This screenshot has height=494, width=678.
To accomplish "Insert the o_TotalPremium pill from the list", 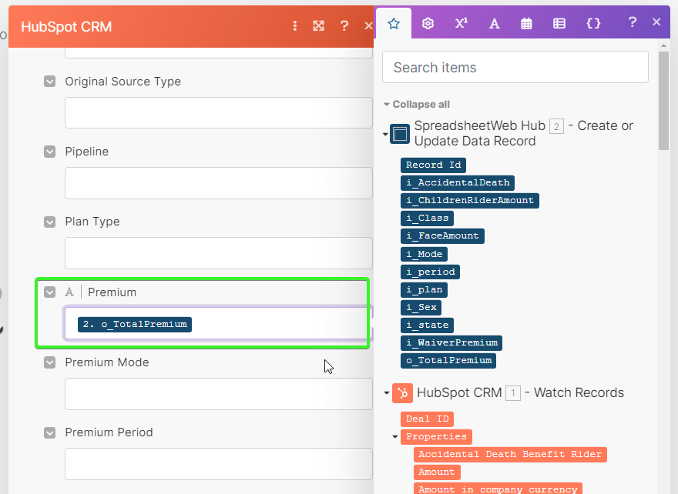I will pyautogui.click(x=448, y=360).
